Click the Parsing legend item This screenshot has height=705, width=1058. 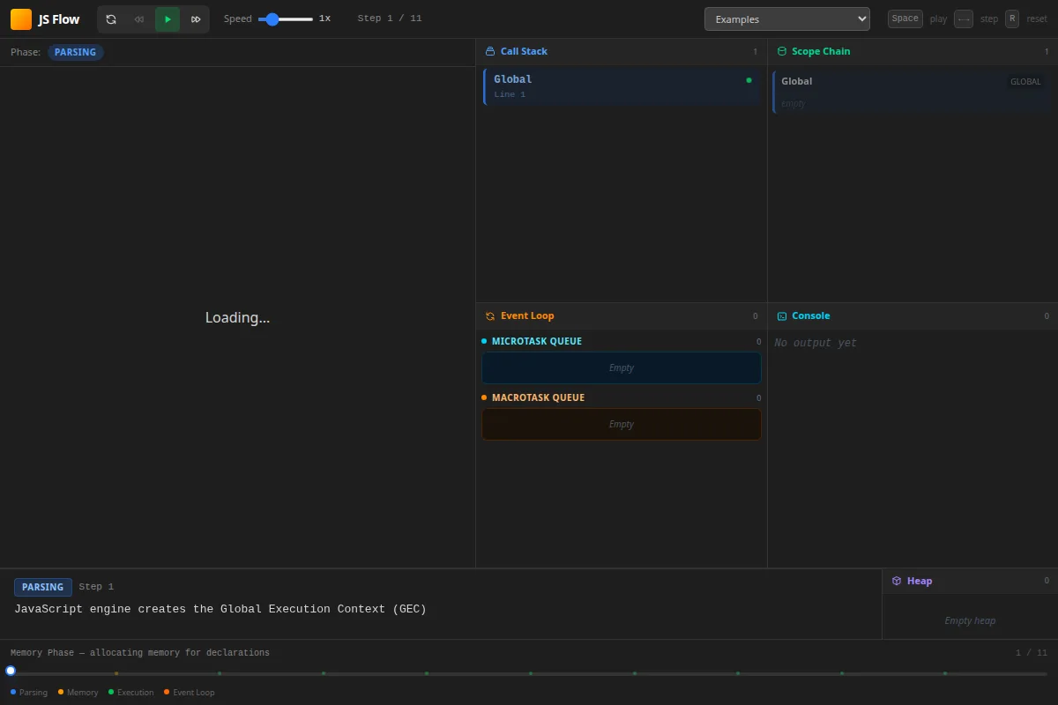[29, 693]
